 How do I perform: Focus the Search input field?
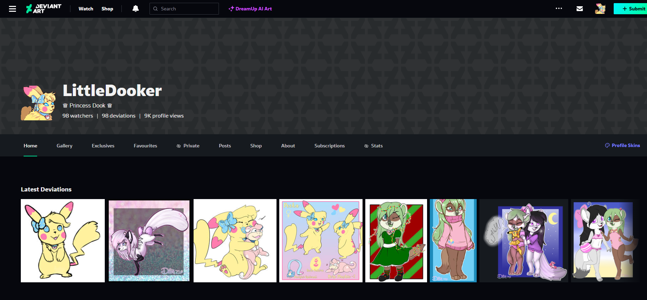tap(187, 9)
